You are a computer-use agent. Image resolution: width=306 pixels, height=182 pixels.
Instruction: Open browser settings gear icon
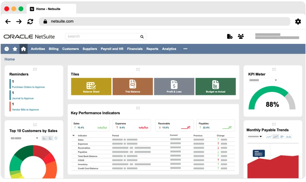point(298,21)
